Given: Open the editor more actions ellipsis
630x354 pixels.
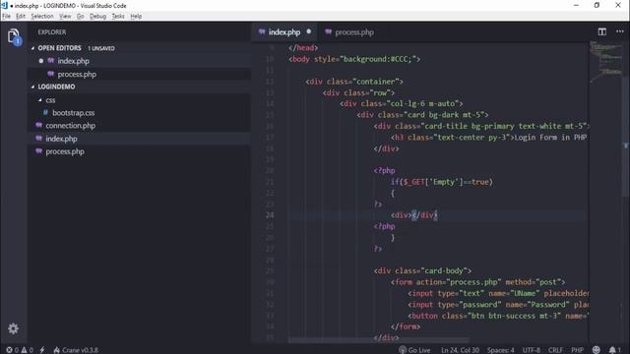Looking at the screenshot, I should 620,31.
